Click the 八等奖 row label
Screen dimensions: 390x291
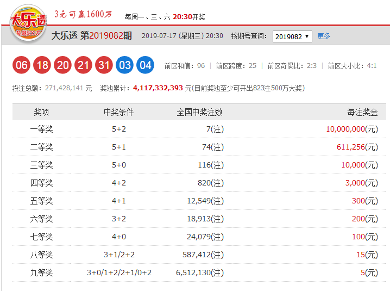(x=41, y=255)
